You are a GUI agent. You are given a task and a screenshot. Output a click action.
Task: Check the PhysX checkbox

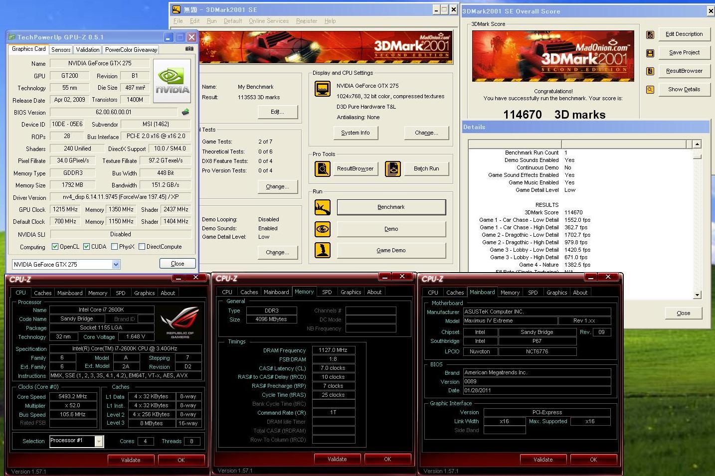click(x=115, y=246)
